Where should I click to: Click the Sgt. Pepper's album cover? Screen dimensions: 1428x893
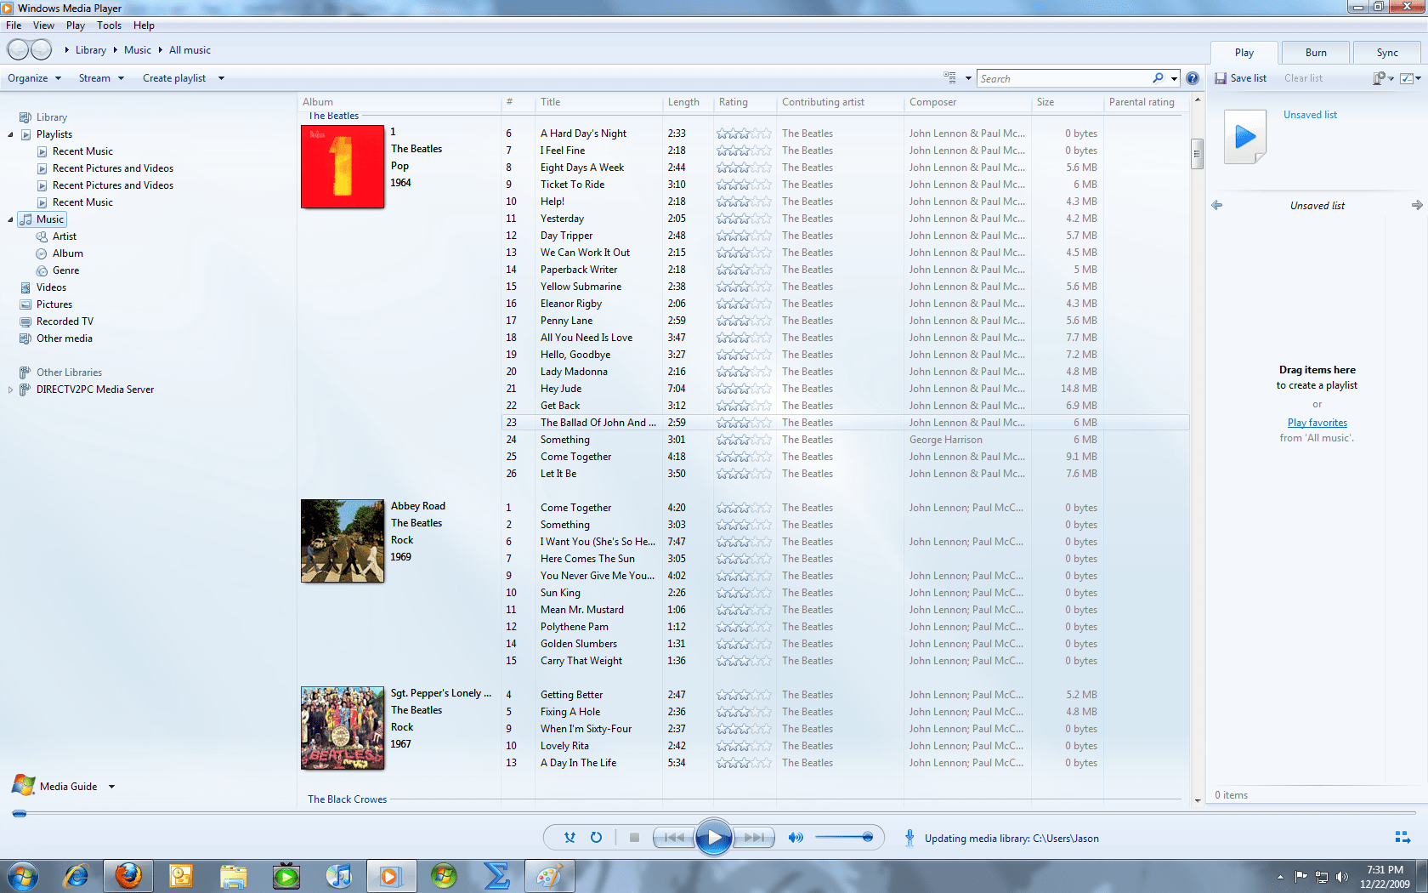pyautogui.click(x=343, y=728)
